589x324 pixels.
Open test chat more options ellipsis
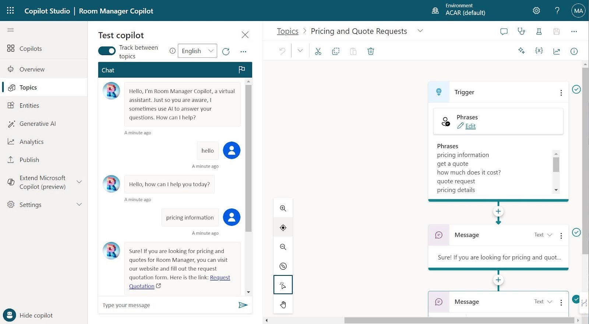243,51
